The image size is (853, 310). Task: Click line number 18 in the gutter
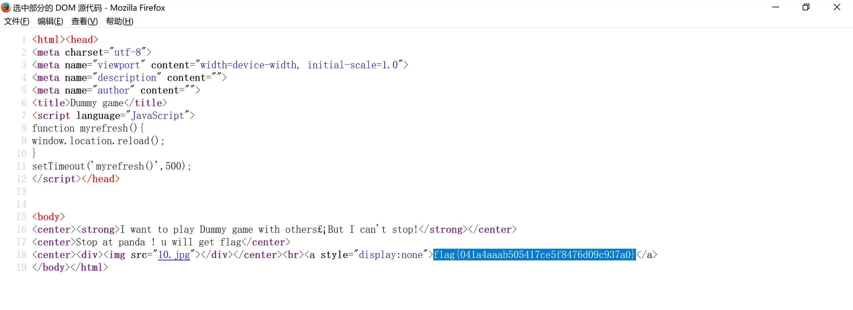coord(22,255)
